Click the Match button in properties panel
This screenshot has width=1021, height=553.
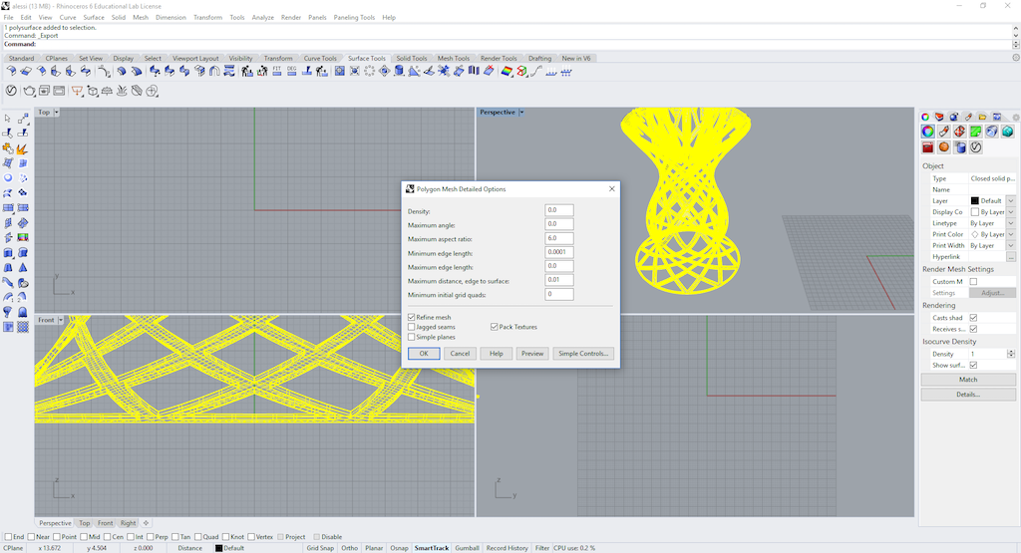click(x=967, y=380)
